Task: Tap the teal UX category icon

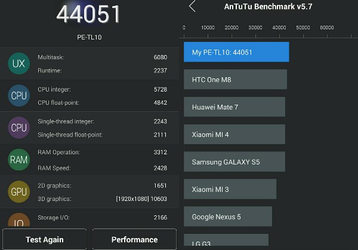Action: tap(18, 63)
